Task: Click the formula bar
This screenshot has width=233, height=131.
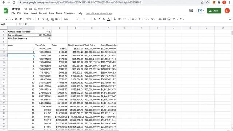Action: pos(128,24)
